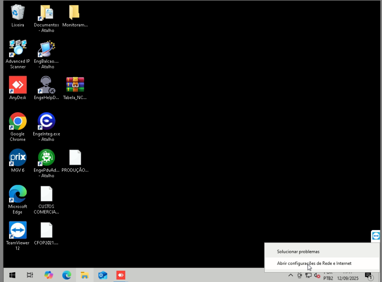
Task: Click the EngeHelpDesk headset icon
Action: 46,85
